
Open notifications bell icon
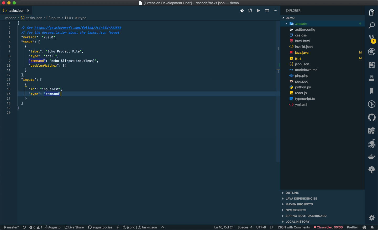pos(372,227)
